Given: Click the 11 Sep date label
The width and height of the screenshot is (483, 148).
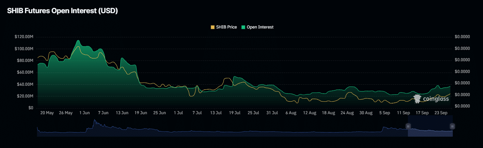Looking at the screenshot, I should (x=403, y=113).
